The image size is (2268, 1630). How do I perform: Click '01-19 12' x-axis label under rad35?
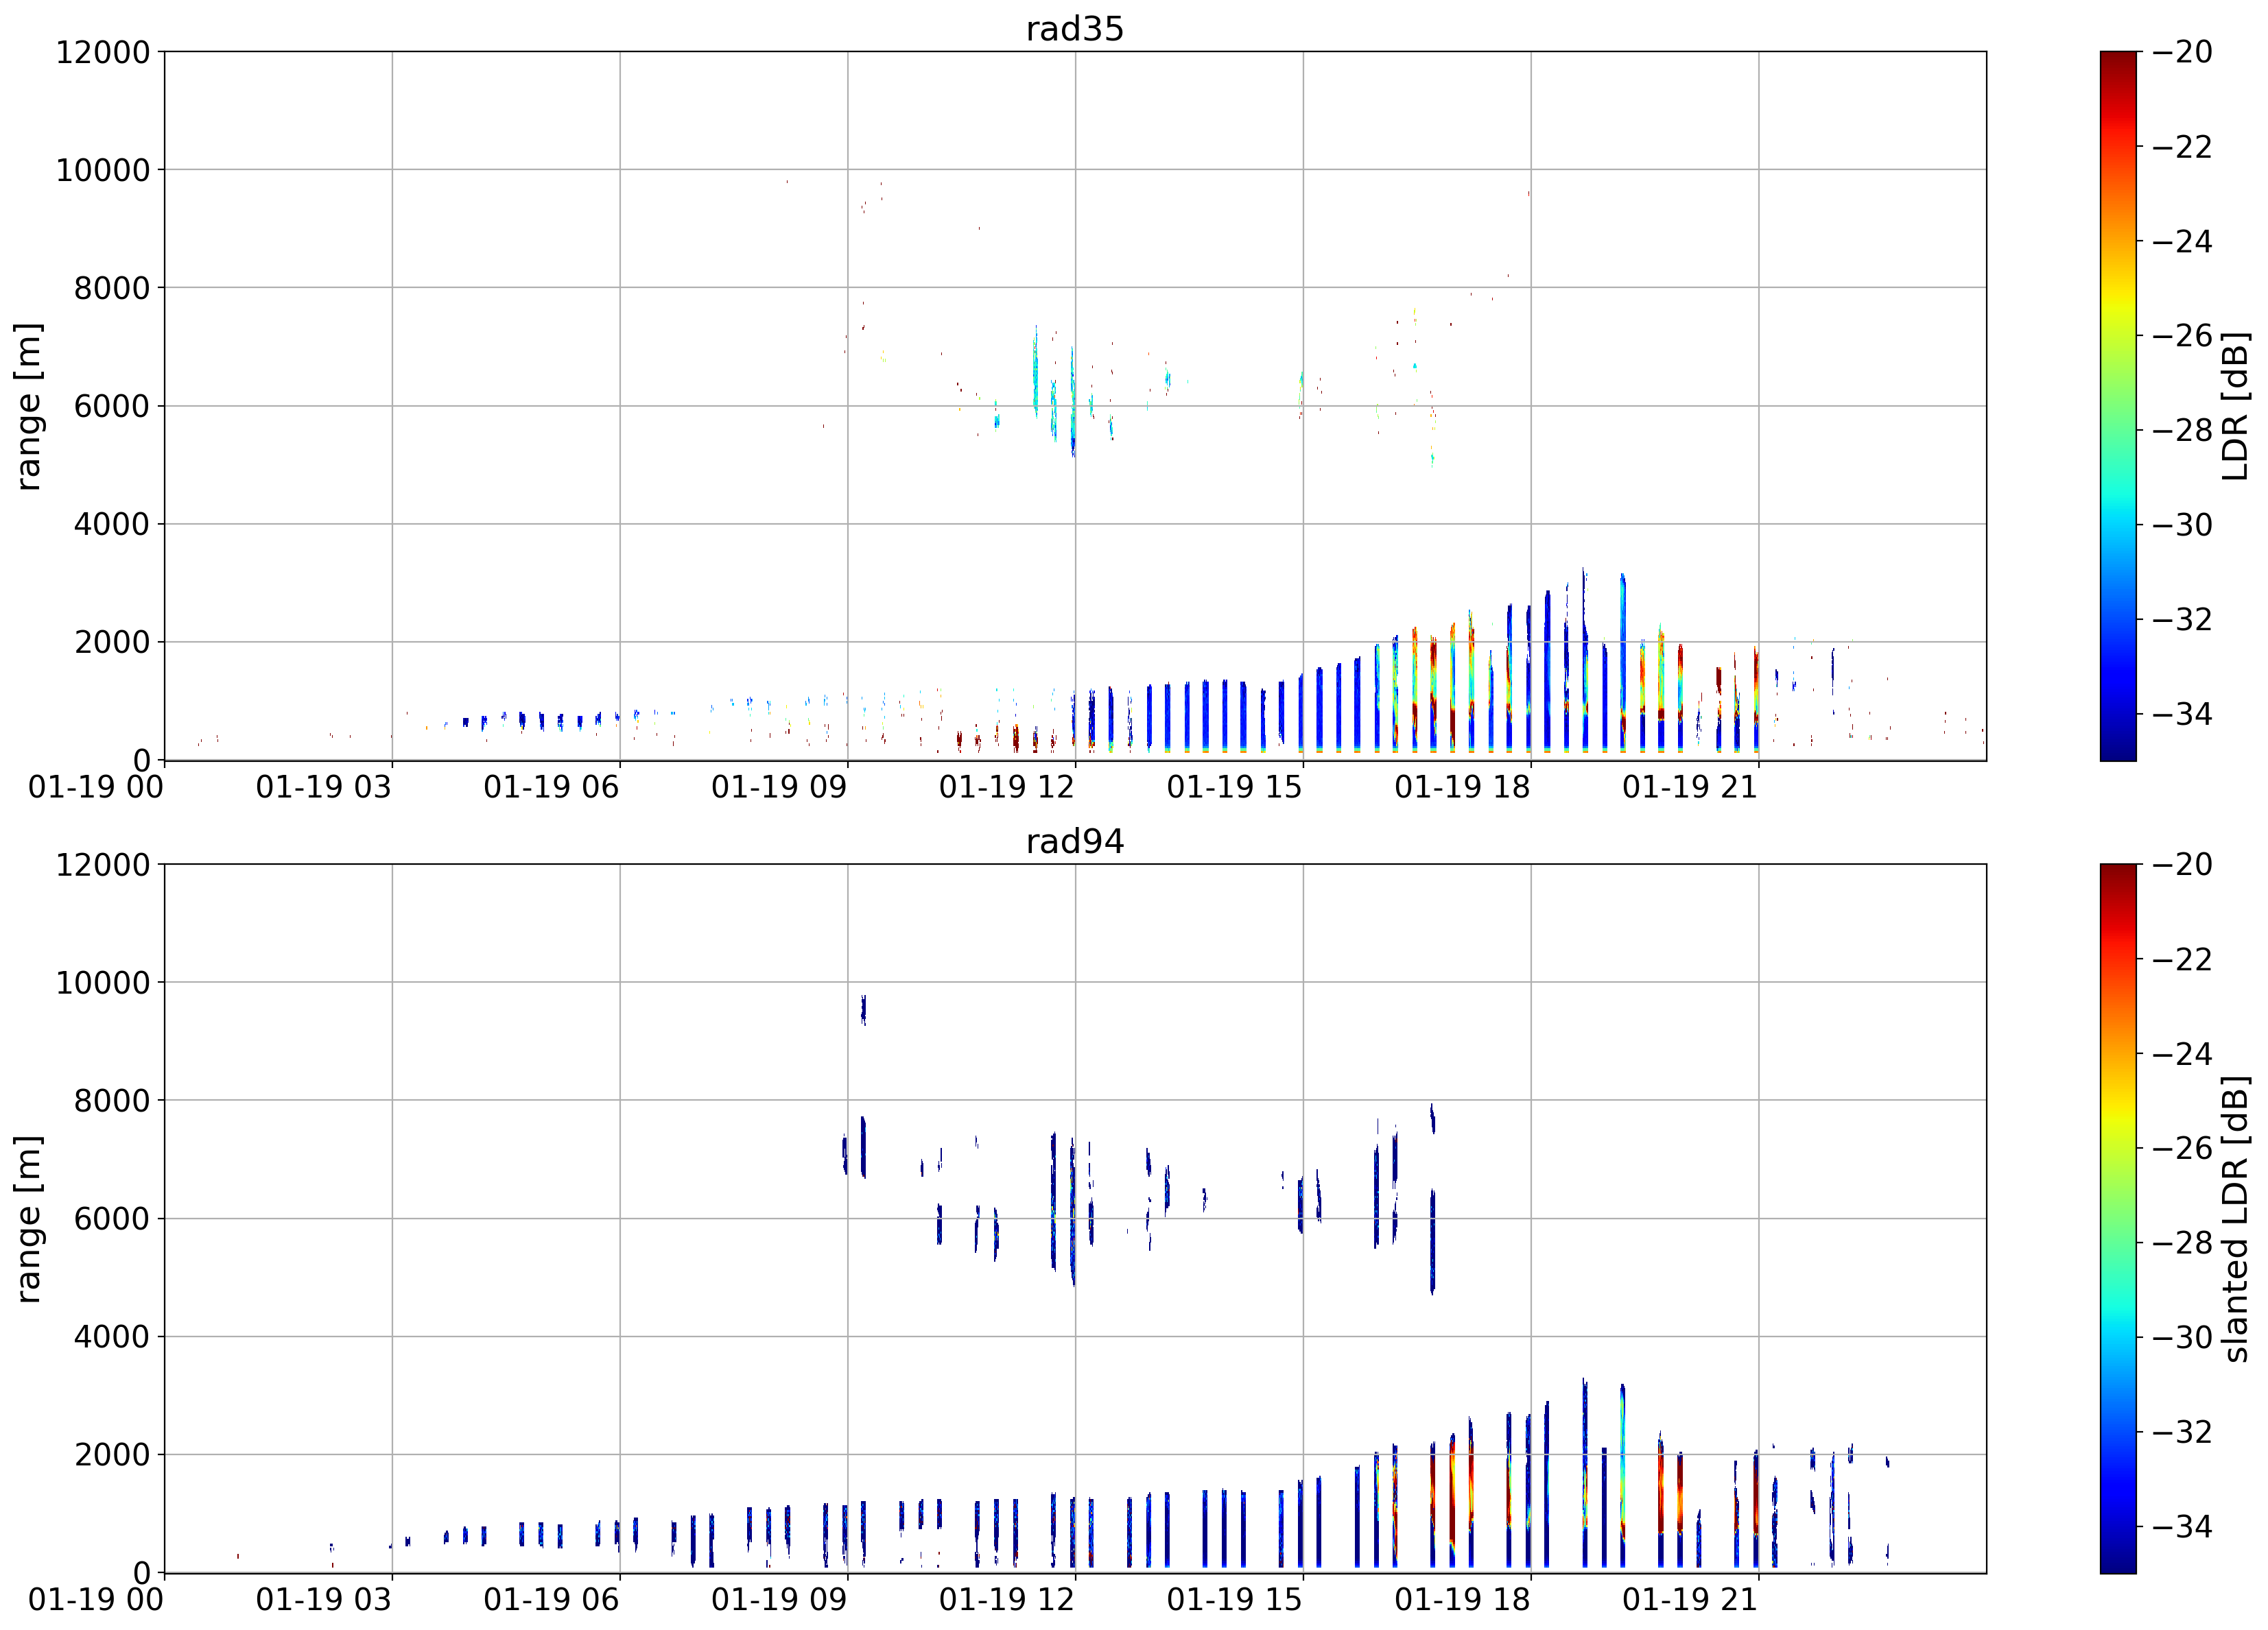point(1007,787)
